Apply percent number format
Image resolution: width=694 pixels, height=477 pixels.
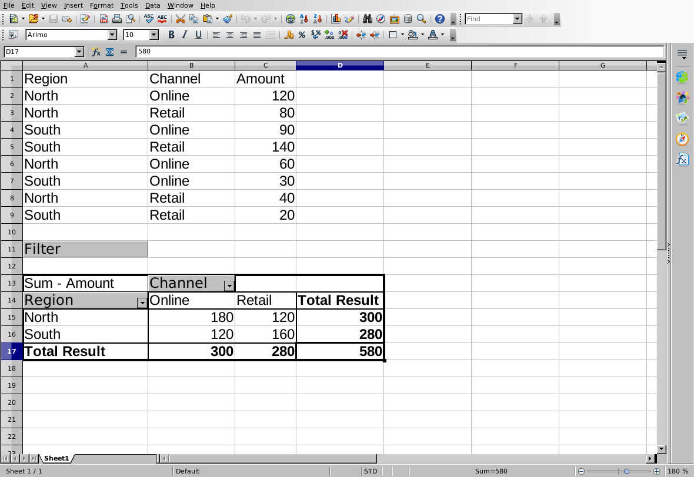point(302,35)
